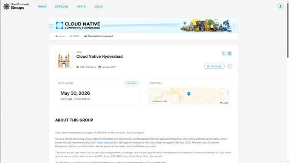Follow the Home breadcrumb link
The width and height of the screenshot is (289, 163).
pos(60,36)
